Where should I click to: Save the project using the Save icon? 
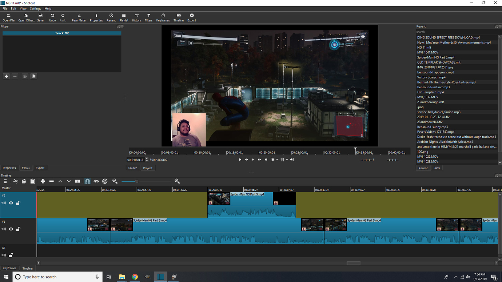40,18
